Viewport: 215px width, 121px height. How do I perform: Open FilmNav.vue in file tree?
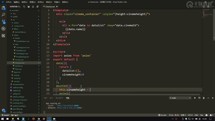point(21,50)
